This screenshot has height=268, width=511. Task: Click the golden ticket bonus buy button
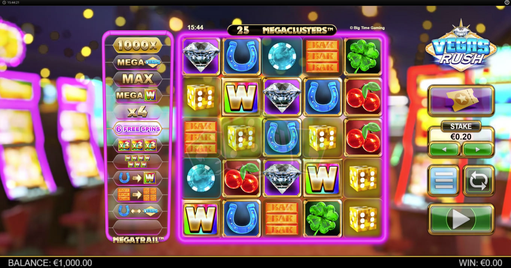(x=461, y=101)
